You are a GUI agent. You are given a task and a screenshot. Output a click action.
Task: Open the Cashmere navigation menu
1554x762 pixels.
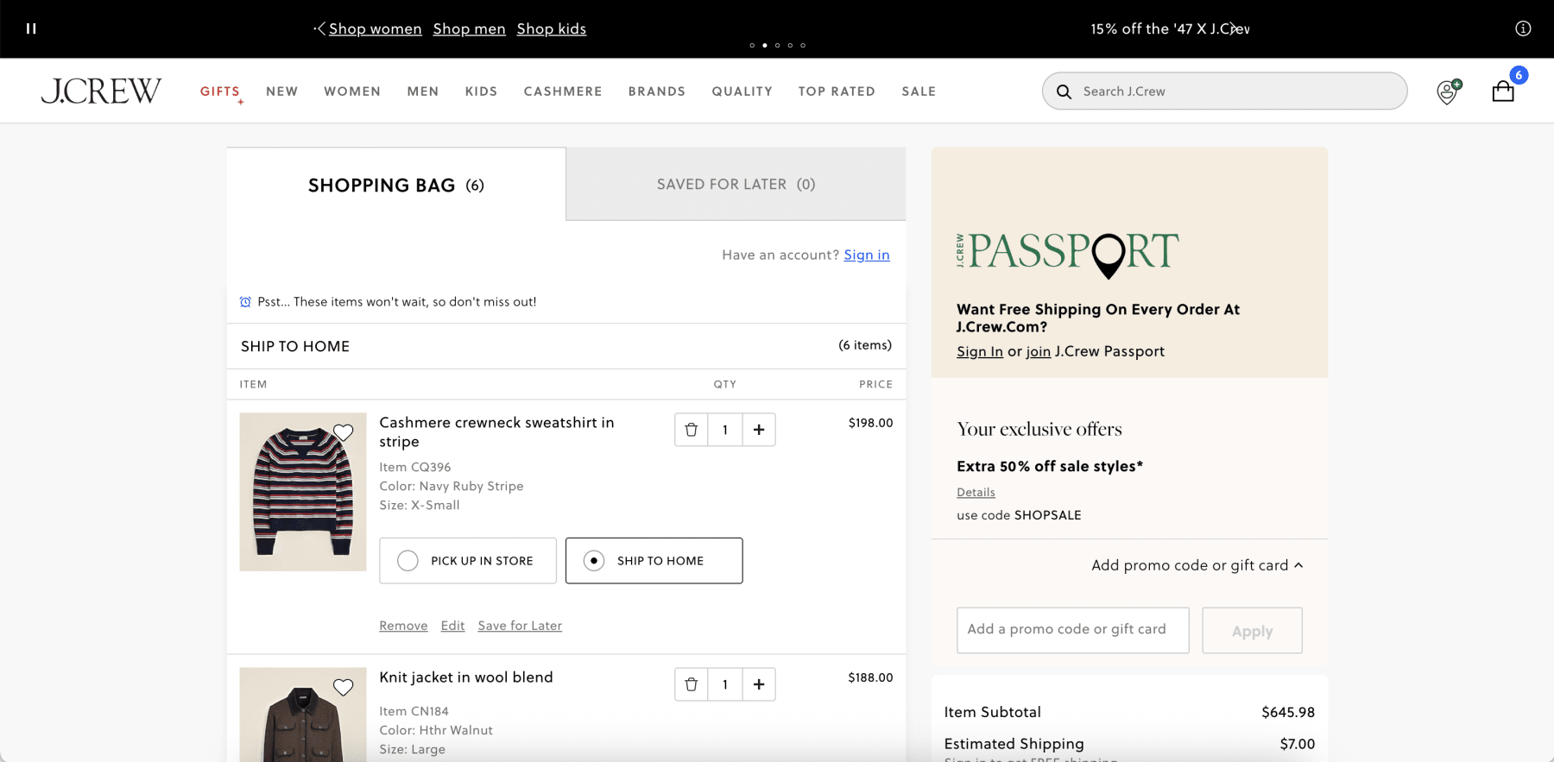coord(563,91)
